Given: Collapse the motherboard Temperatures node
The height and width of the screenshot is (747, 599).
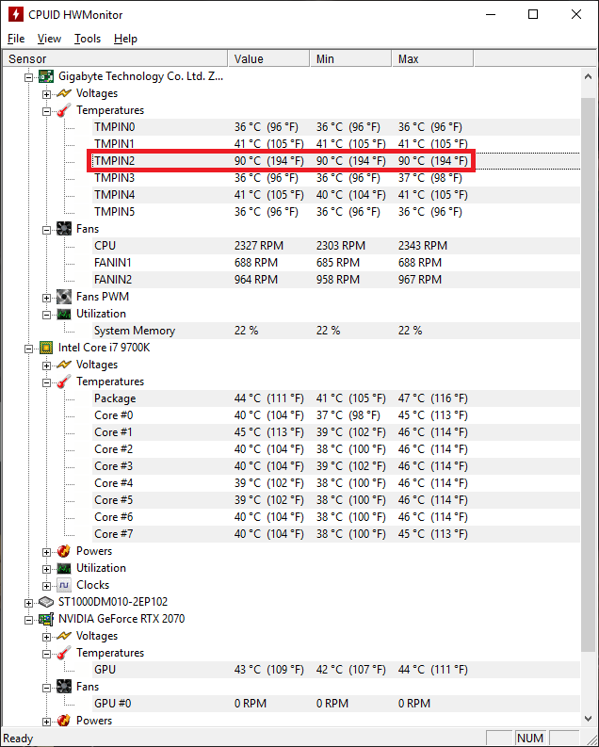Looking at the screenshot, I should point(46,111).
